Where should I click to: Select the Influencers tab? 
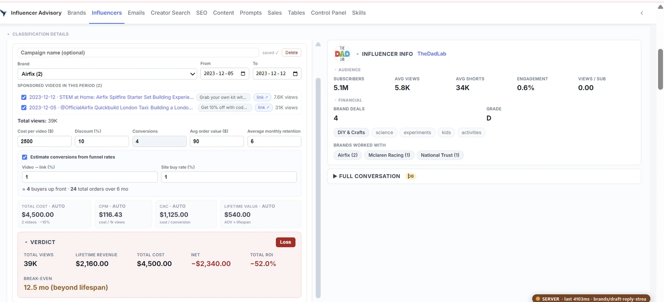[x=107, y=13]
